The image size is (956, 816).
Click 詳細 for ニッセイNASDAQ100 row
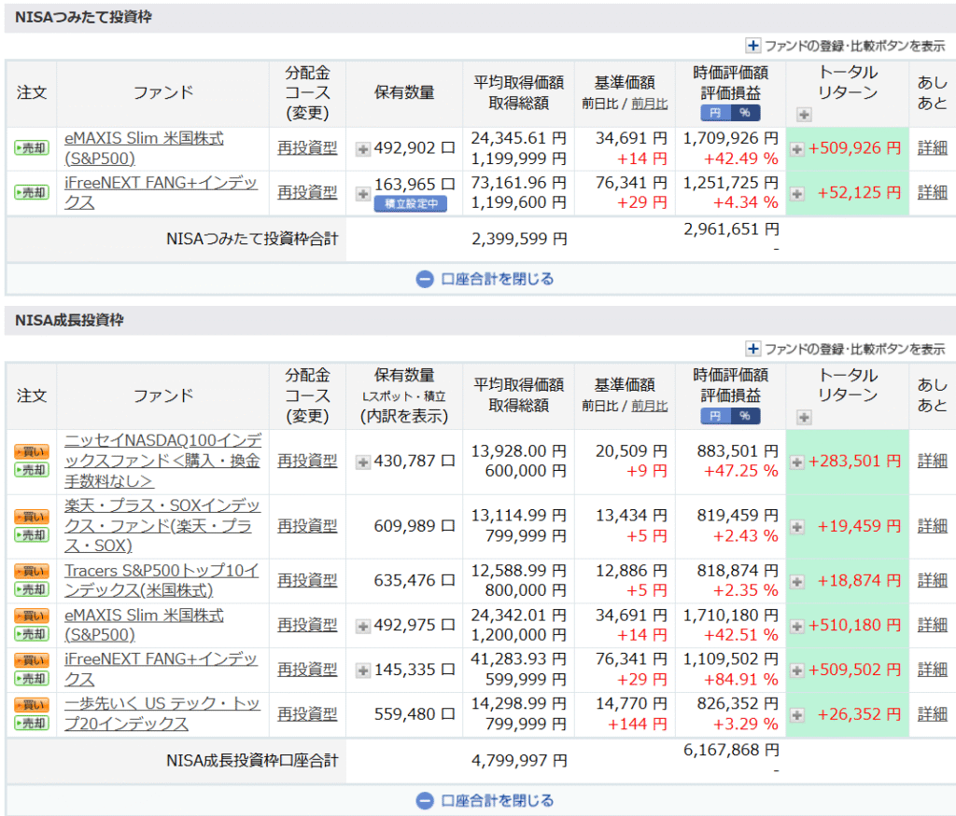[933, 461]
